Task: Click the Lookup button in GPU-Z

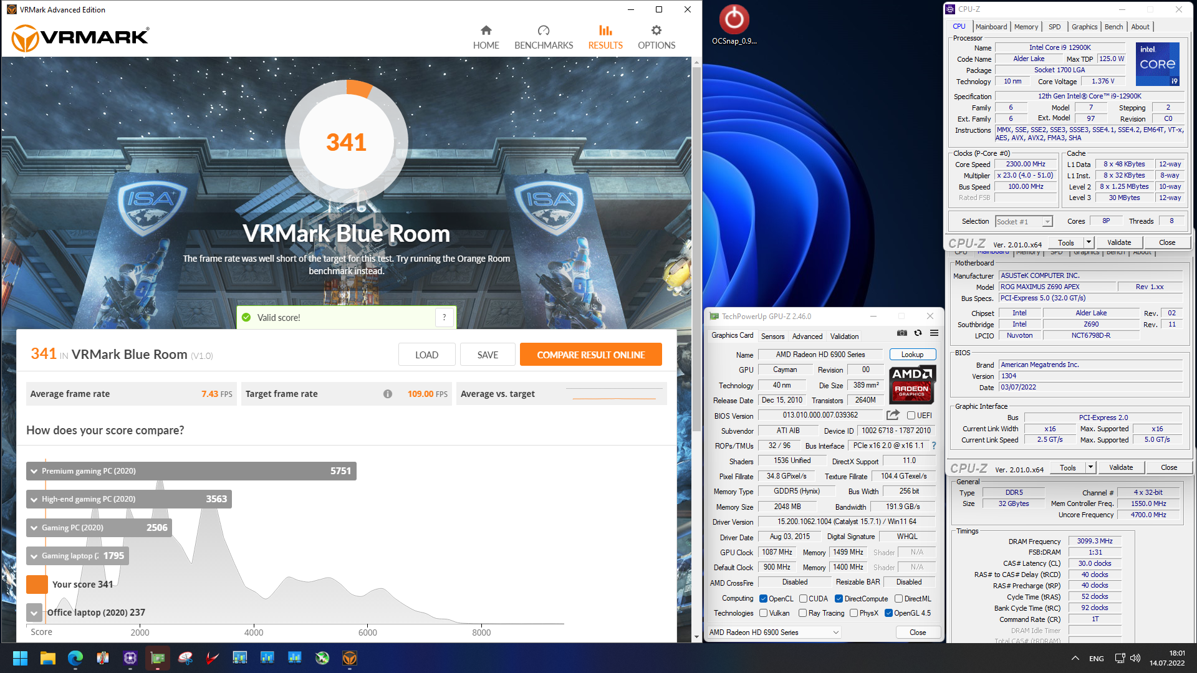Action: tap(912, 355)
